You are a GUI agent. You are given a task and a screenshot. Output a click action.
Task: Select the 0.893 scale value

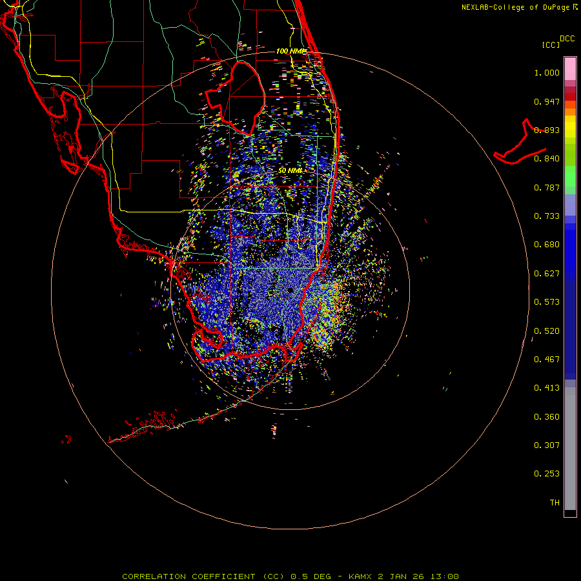point(547,130)
